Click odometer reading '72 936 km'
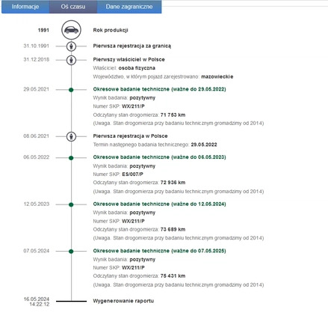The image size is (328, 316). [x=173, y=183]
